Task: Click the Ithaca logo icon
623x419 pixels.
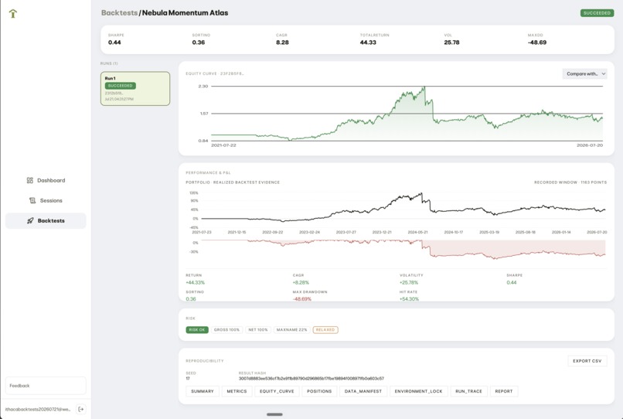Action: [13, 13]
